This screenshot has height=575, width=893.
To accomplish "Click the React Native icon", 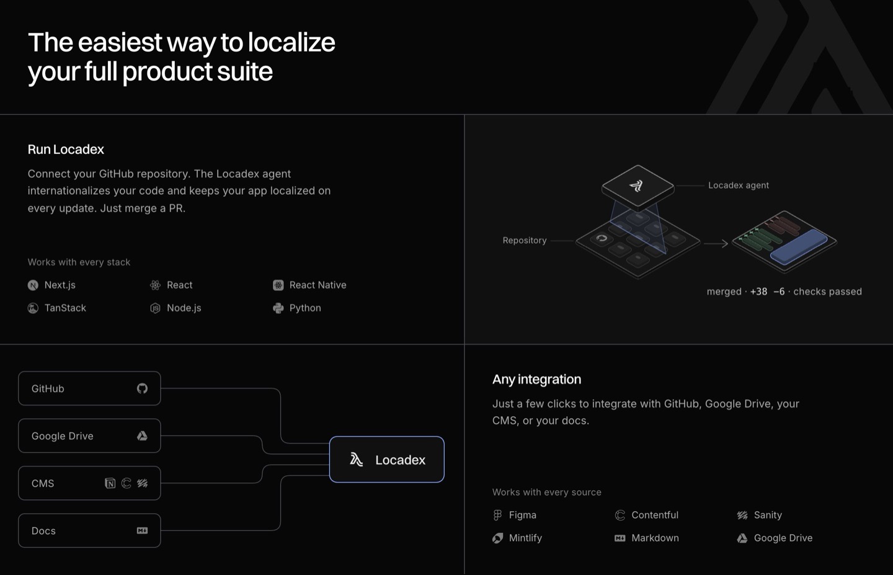I will click(x=278, y=285).
